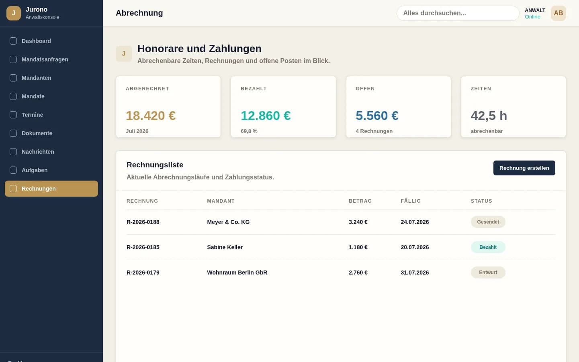
Task: Click the MANDANT column header
Action: pos(221,201)
